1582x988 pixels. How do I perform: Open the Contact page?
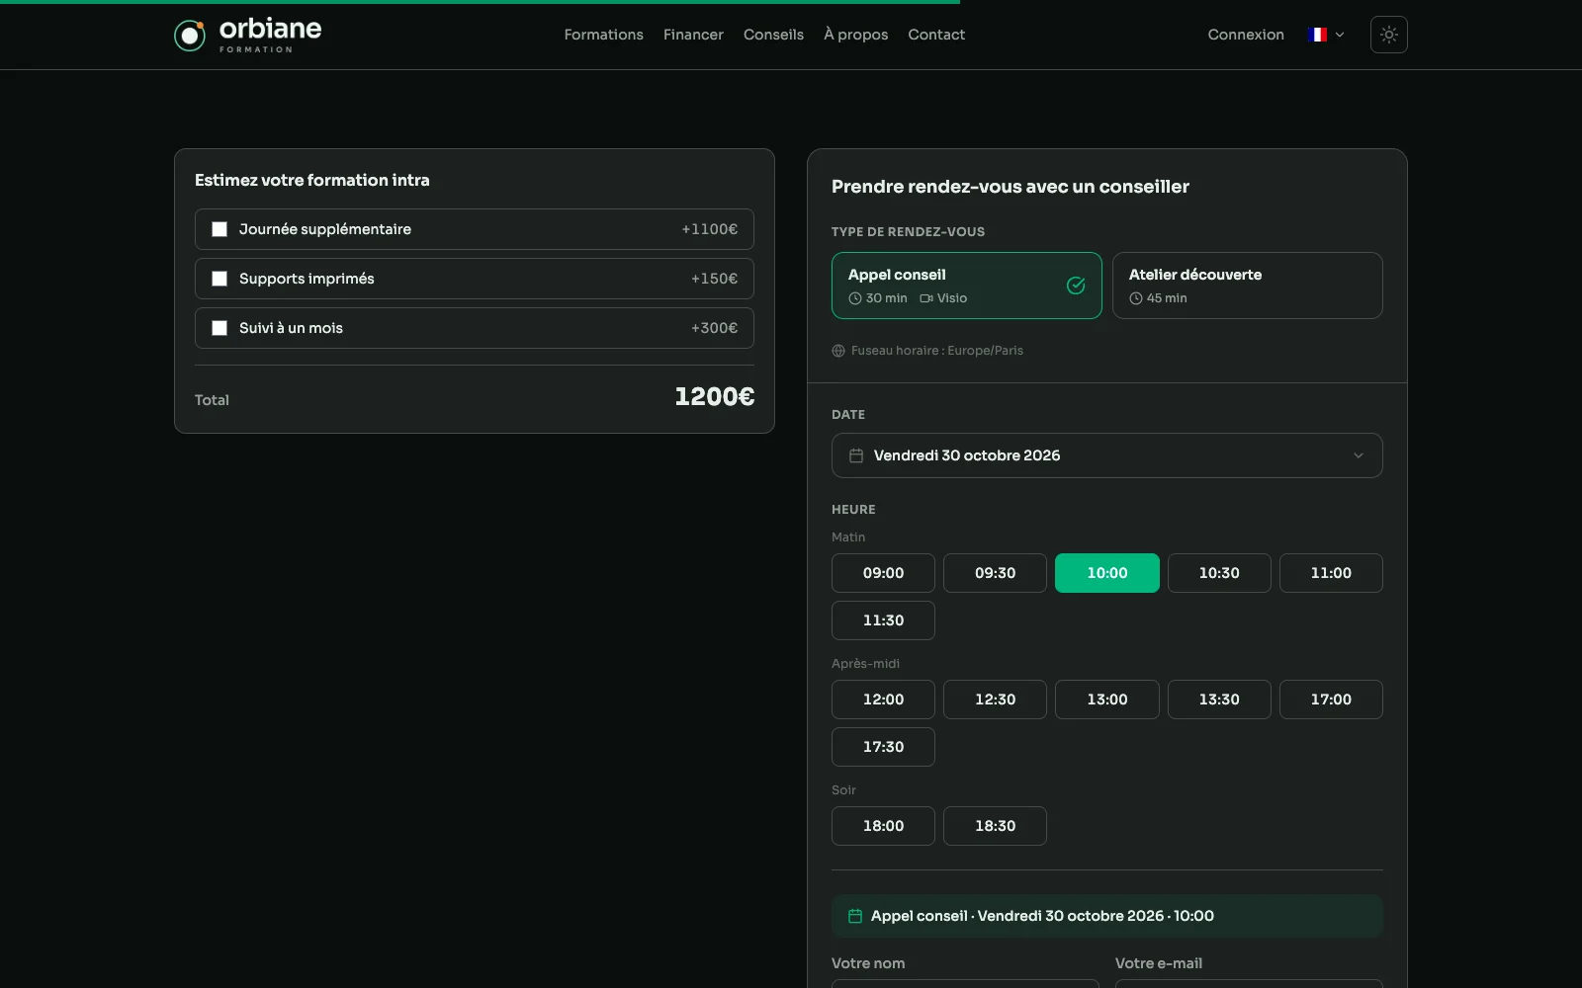[936, 35]
